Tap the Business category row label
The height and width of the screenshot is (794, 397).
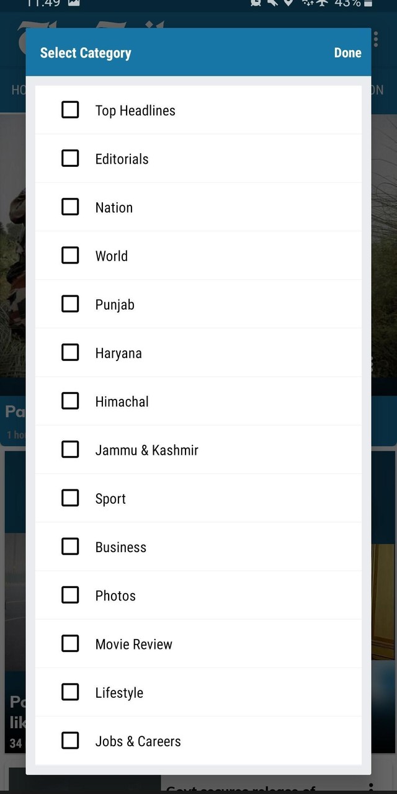[x=121, y=547]
